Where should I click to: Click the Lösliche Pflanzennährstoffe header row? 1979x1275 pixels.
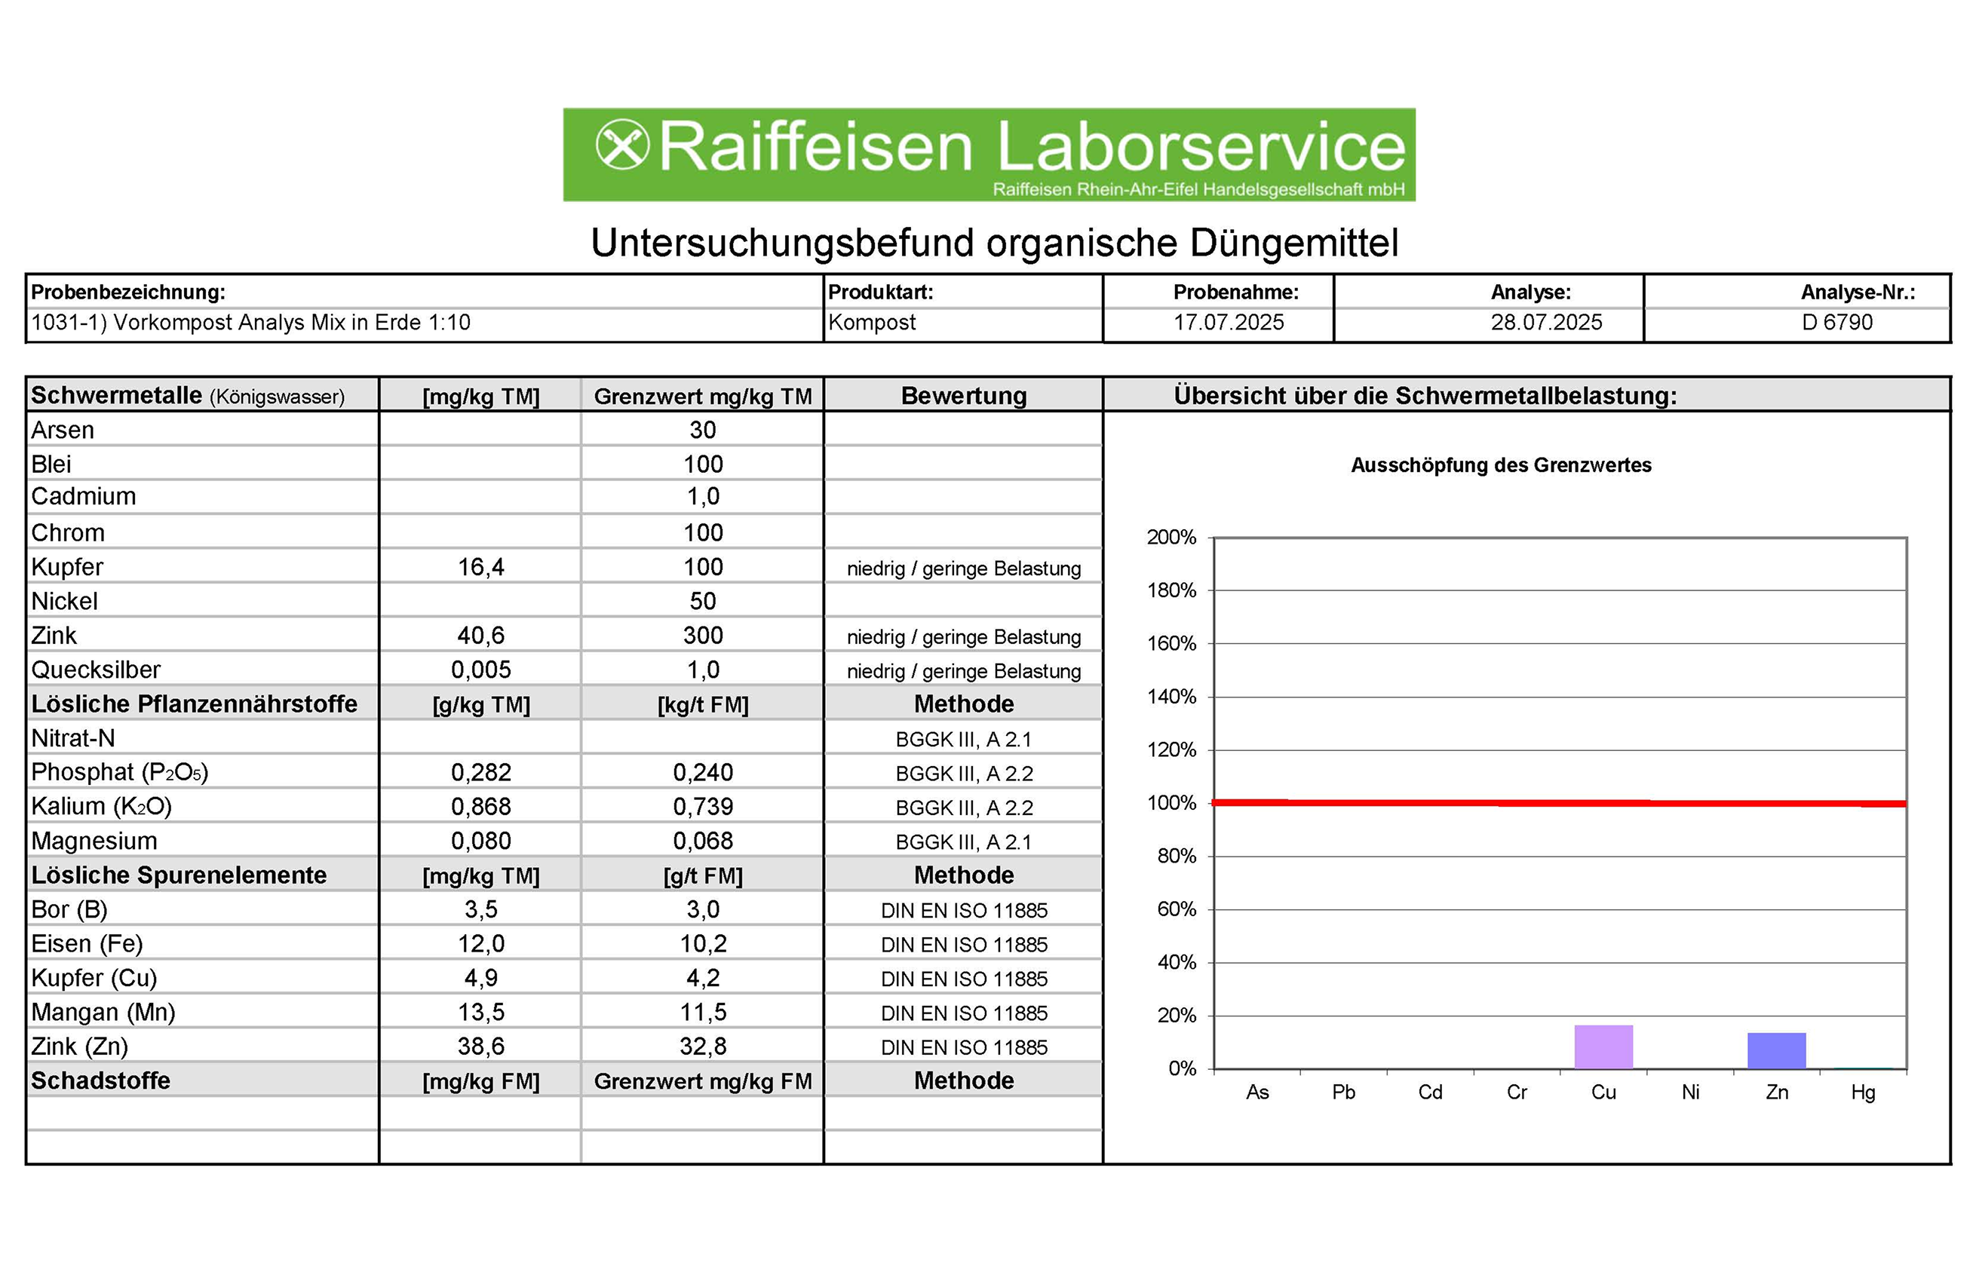194,703
